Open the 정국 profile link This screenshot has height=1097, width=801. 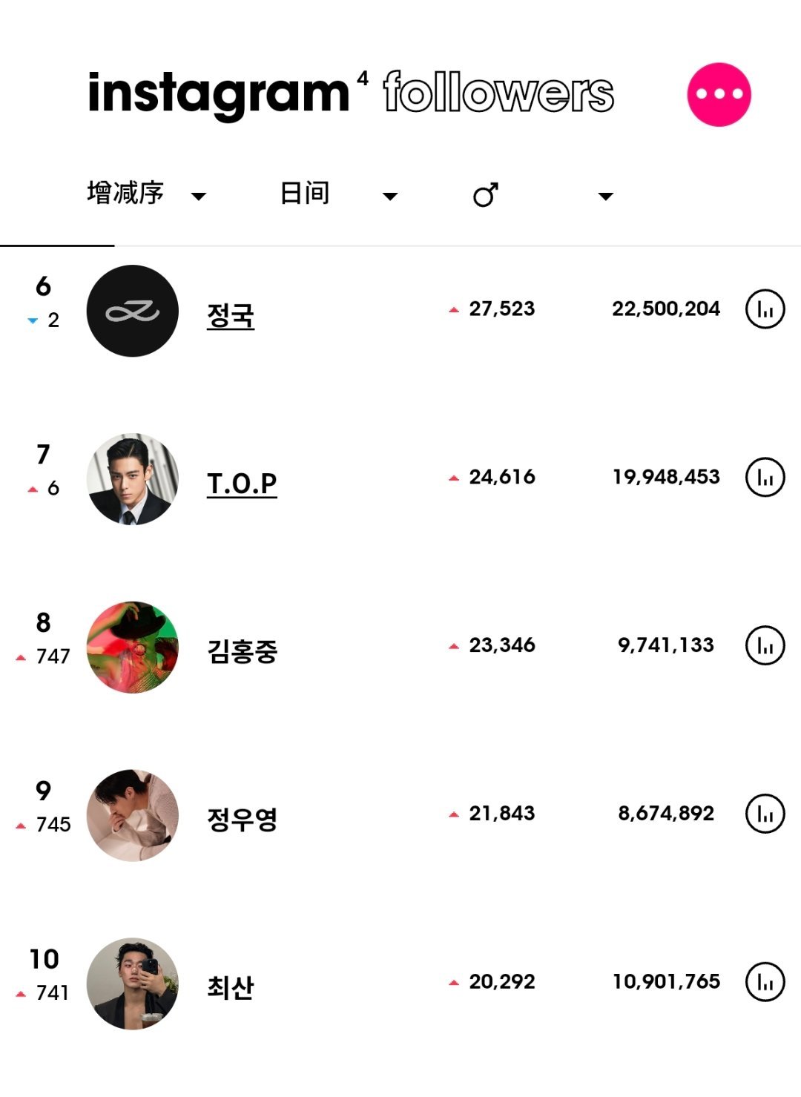pos(231,316)
